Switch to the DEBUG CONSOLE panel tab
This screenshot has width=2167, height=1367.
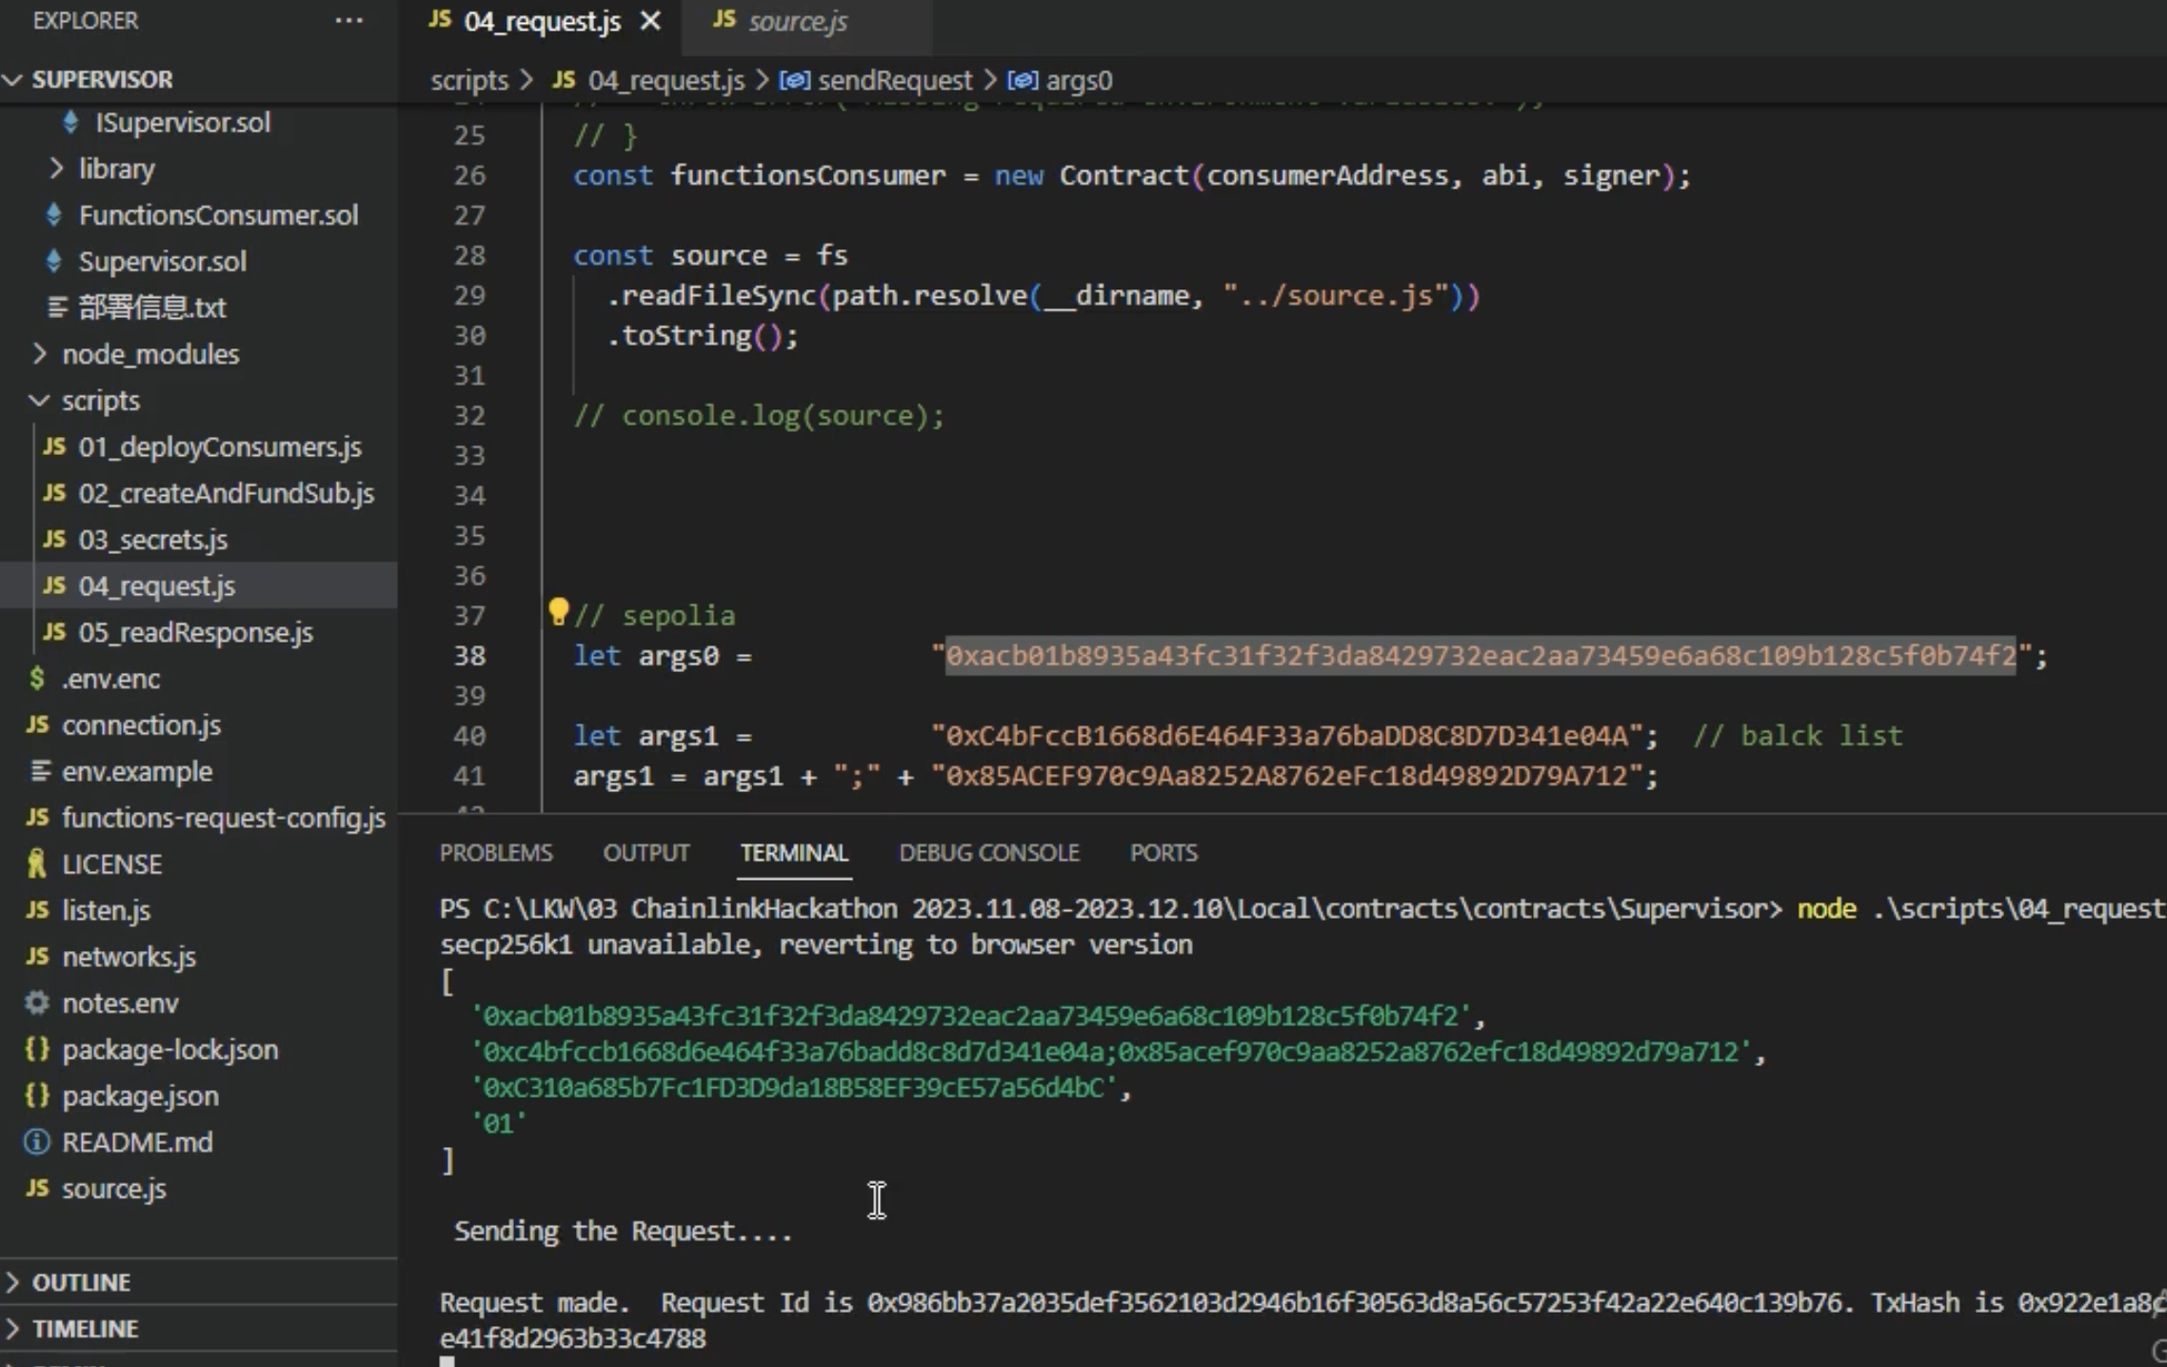[x=988, y=853]
